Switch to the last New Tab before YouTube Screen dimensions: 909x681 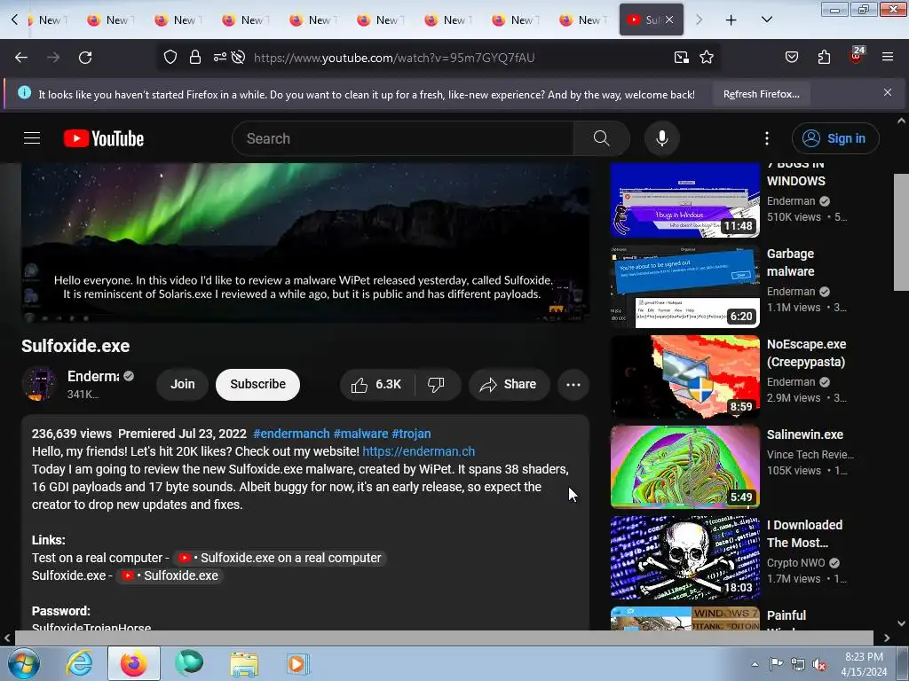(583, 20)
